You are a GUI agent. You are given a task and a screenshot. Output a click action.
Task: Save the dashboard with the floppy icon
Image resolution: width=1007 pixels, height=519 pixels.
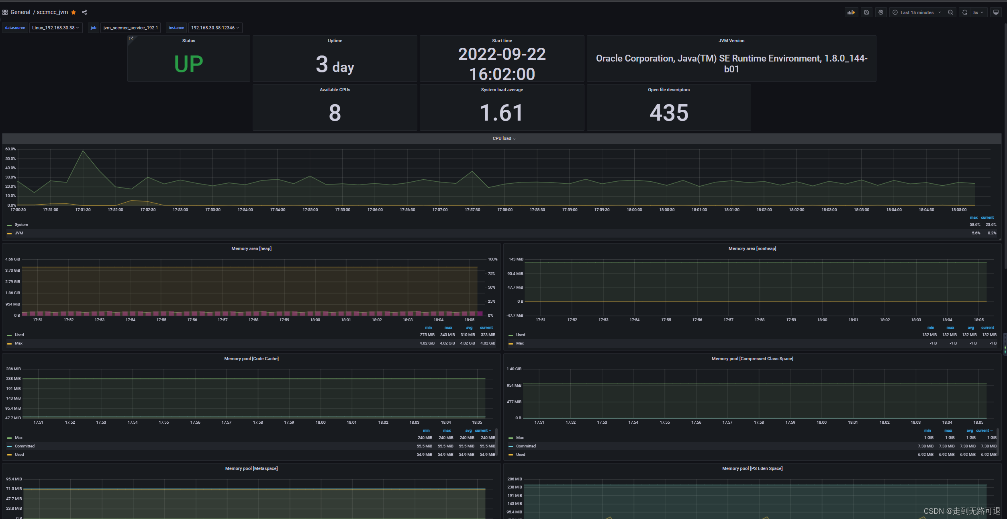pos(866,12)
